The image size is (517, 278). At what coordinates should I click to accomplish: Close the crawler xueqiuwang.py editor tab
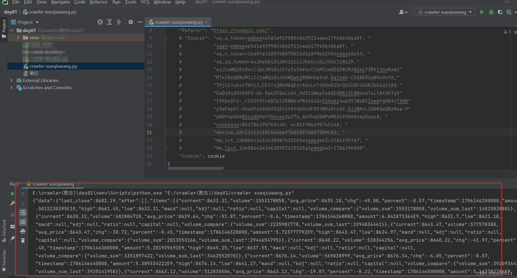207,22
